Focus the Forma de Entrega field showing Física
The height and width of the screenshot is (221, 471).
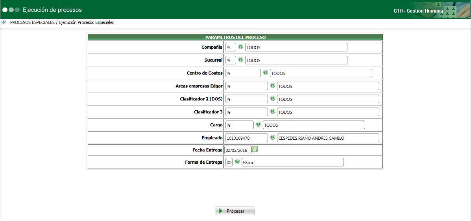point(293,162)
